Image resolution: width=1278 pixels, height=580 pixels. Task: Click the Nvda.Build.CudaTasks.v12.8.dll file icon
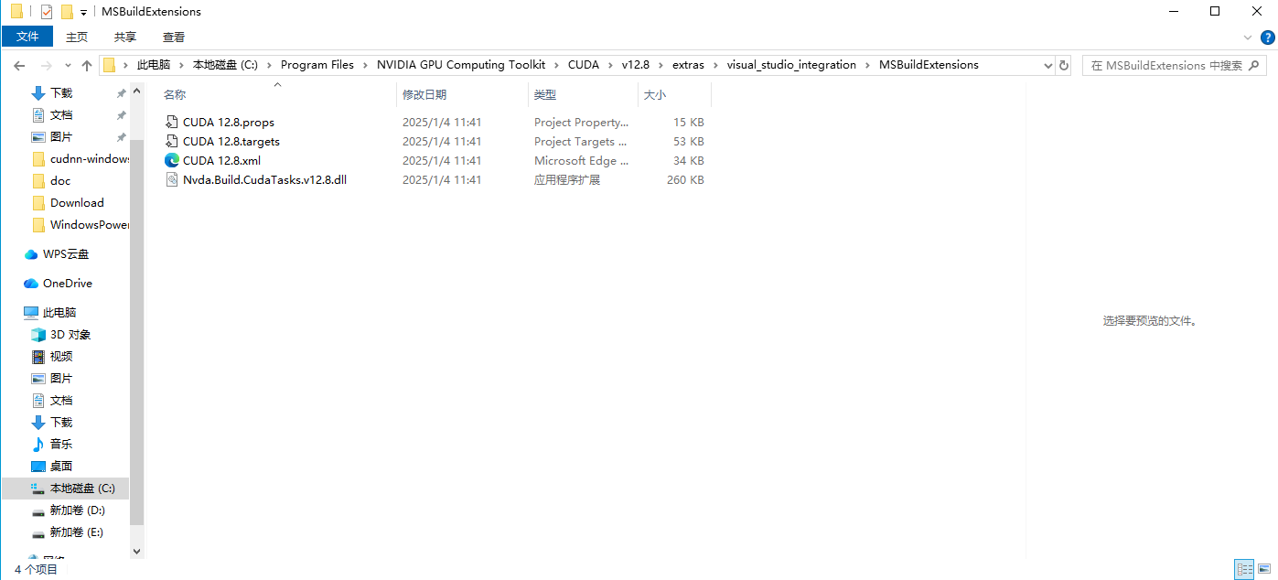(x=171, y=180)
